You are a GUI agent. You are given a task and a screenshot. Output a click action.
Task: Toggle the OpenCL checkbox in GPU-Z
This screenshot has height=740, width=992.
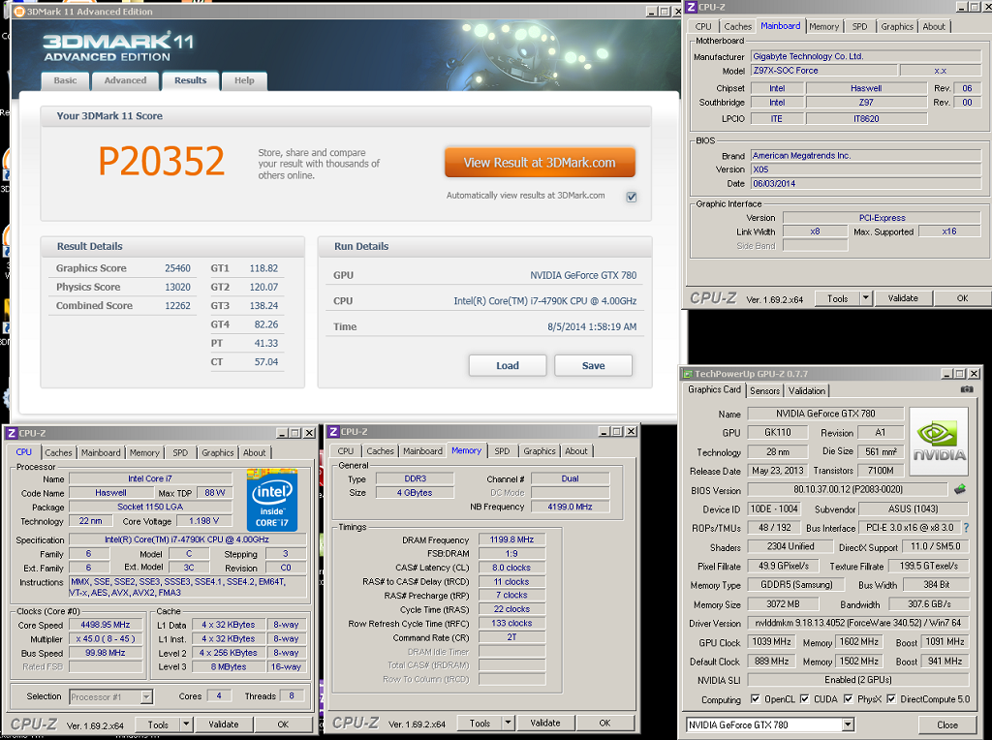pyautogui.click(x=755, y=699)
